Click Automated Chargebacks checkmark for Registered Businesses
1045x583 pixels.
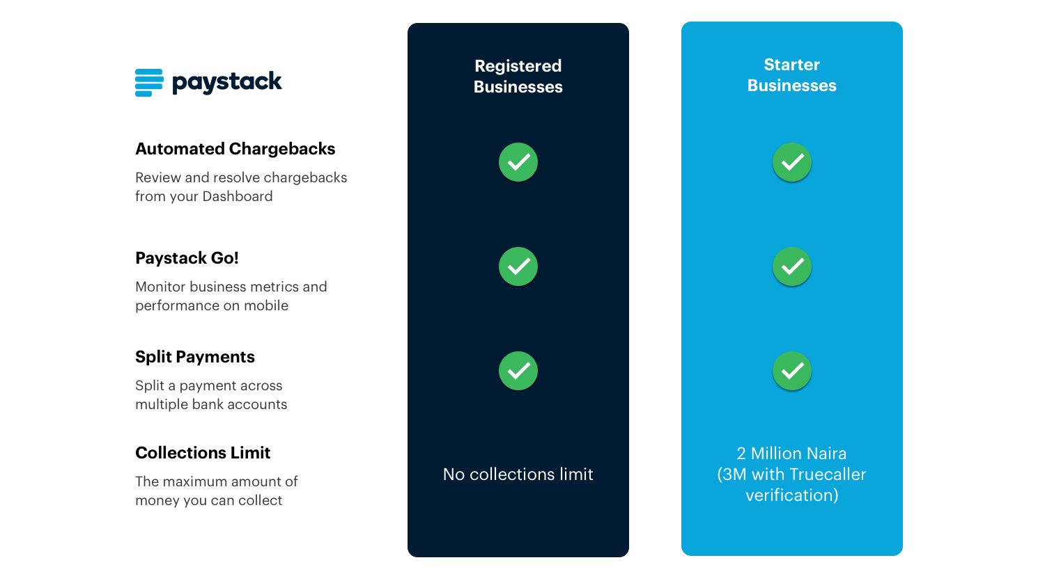[518, 162]
